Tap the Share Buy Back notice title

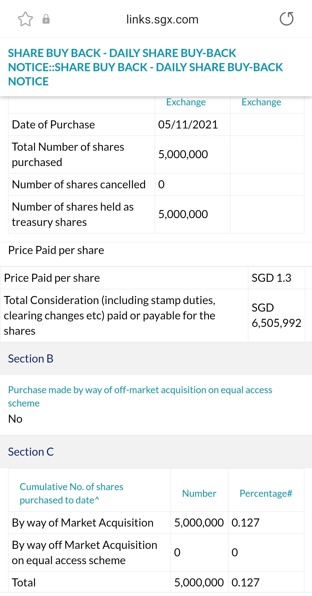(x=145, y=67)
